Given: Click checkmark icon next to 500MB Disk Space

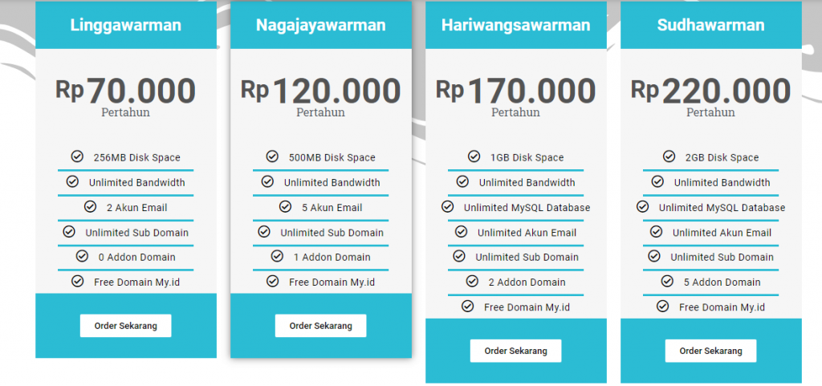Looking at the screenshot, I should (272, 156).
